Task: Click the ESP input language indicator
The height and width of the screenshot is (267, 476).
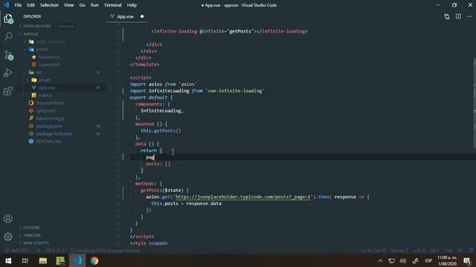Action: 428,260
